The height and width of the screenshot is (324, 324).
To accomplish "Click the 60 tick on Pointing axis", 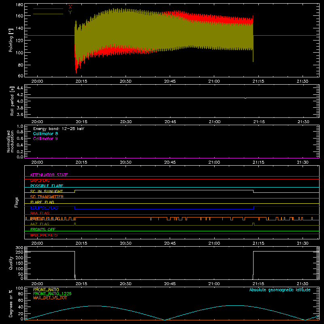I will coord(21,76).
